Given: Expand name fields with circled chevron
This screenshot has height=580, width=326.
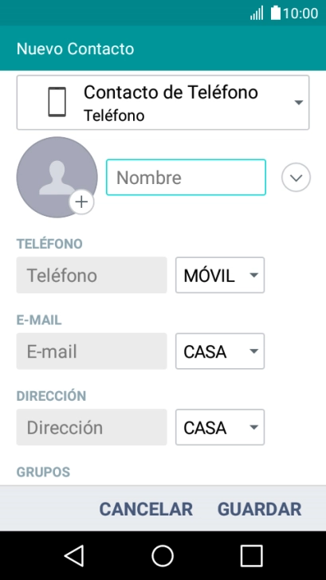Looking at the screenshot, I should 296,178.
